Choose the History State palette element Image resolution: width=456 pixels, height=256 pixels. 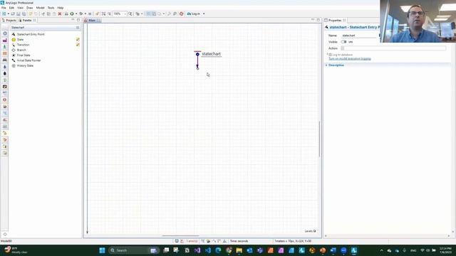(x=25, y=65)
